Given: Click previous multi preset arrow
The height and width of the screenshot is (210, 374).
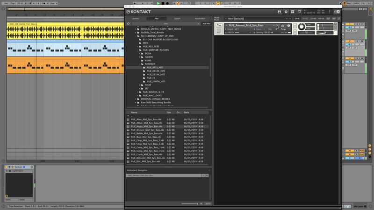Looking at the screenshot, I should (287, 19).
